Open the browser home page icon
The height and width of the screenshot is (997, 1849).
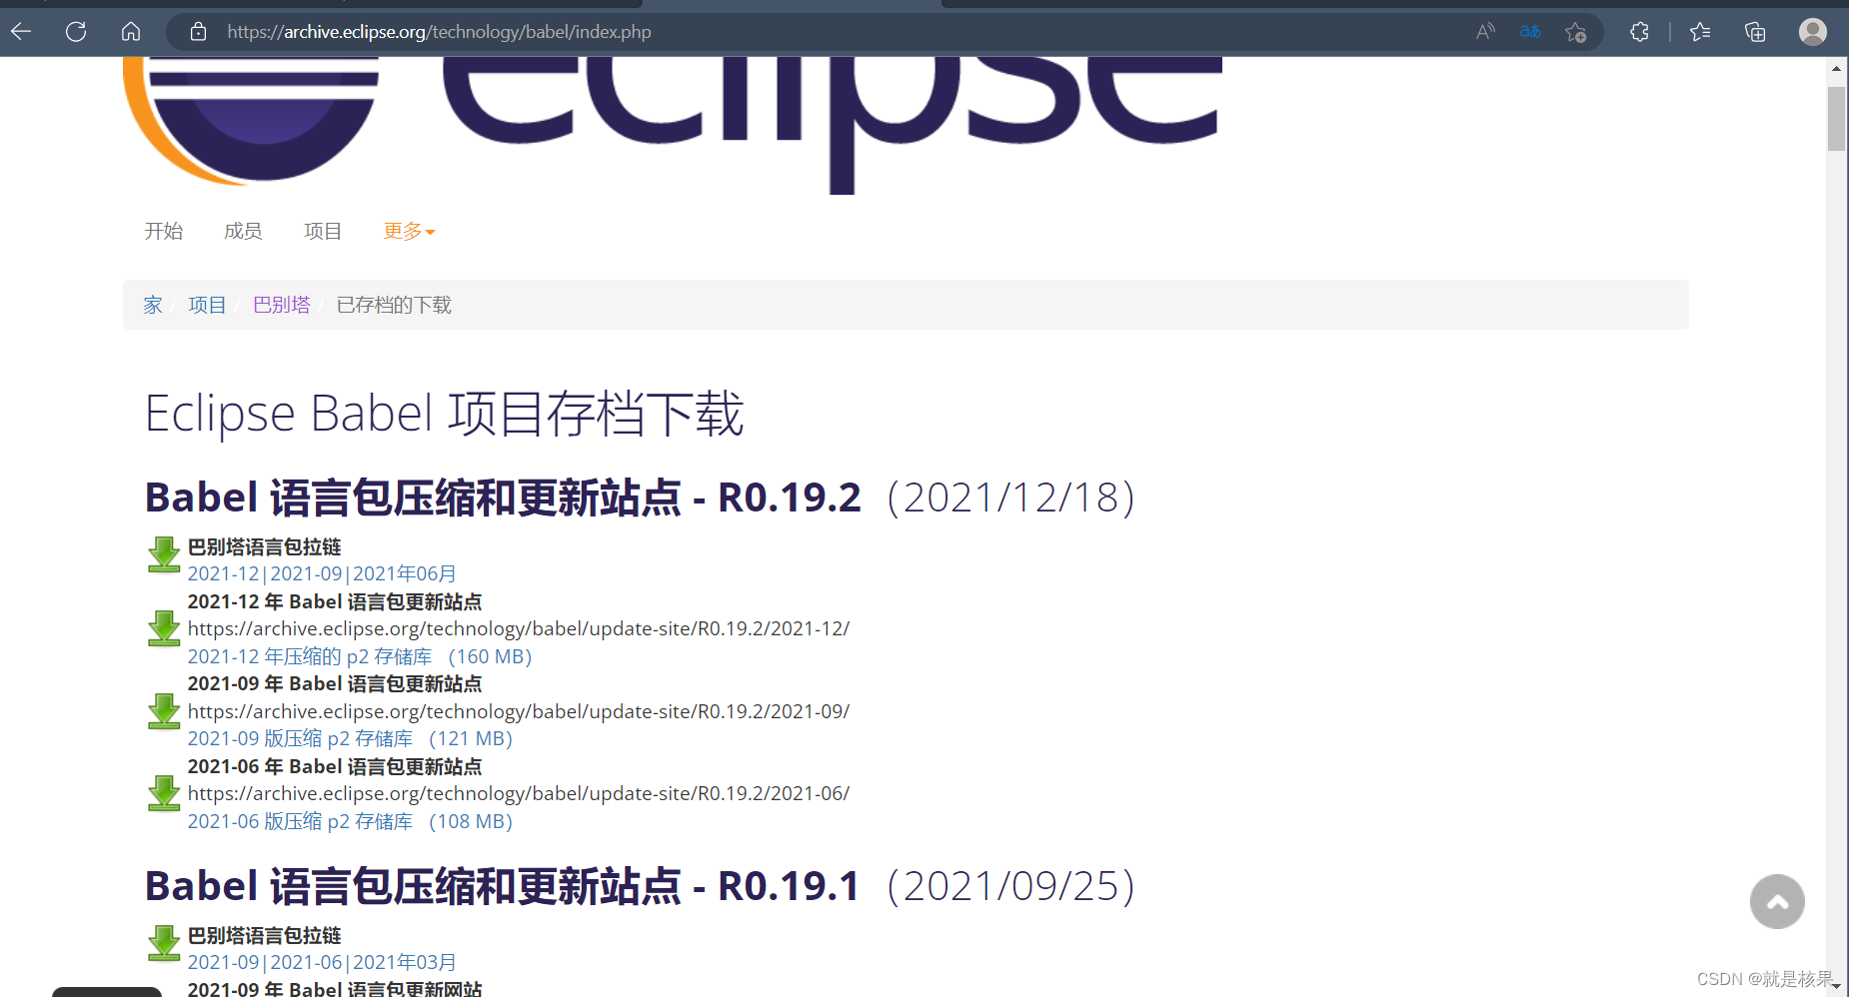(x=130, y=31)
